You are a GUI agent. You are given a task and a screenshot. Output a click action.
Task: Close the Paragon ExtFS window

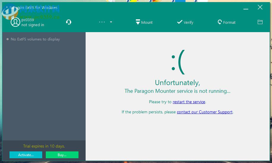click(x=260, y=7)
